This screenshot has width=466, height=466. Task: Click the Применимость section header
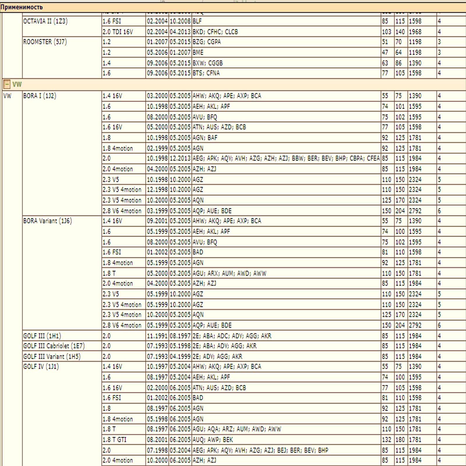(22, 7)
